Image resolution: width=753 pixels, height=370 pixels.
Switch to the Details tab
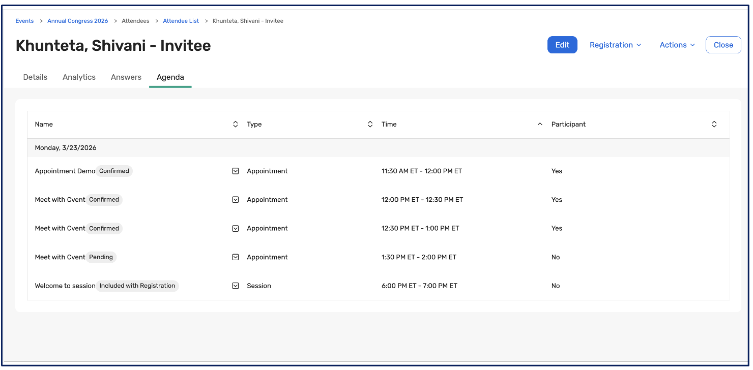(x=35, y=77)
